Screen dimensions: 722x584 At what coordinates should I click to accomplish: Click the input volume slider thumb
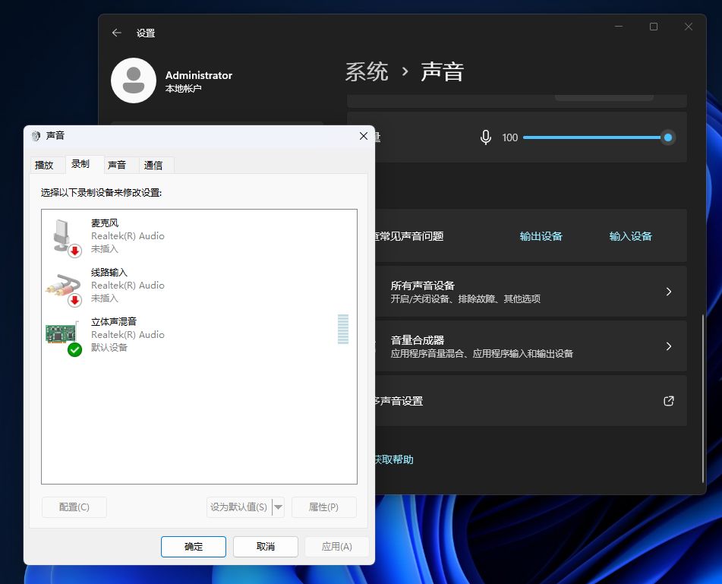[667, 137]
